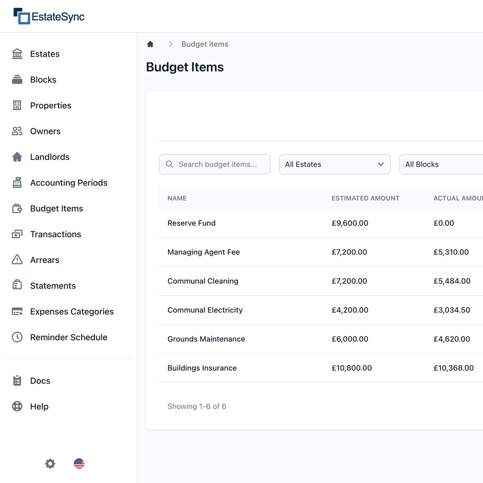Screen dimensions: 483x483
Task: Go home via breadcrumb house icon
Action: point(150,44)
